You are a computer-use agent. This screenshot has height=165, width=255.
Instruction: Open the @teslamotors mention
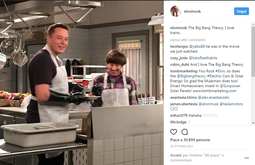[231, 104]
